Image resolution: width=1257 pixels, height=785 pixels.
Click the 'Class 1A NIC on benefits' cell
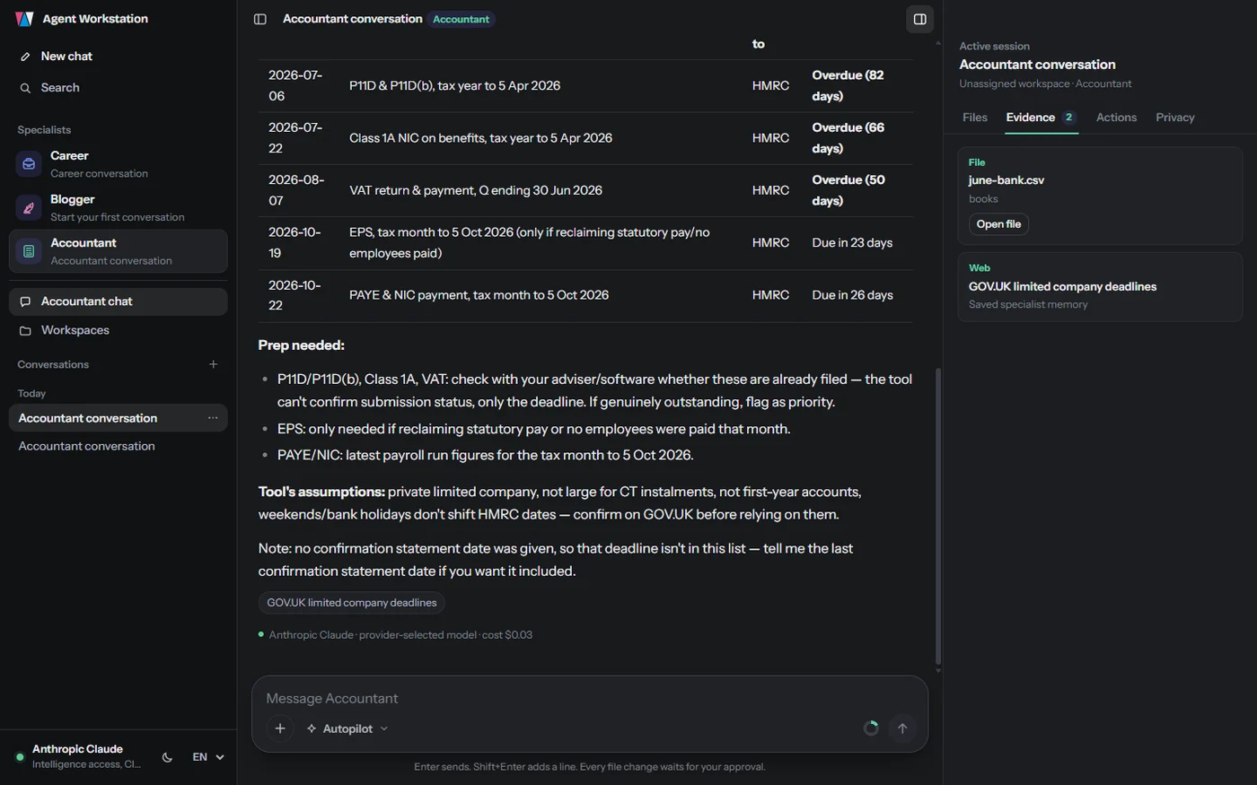(541, 138)
